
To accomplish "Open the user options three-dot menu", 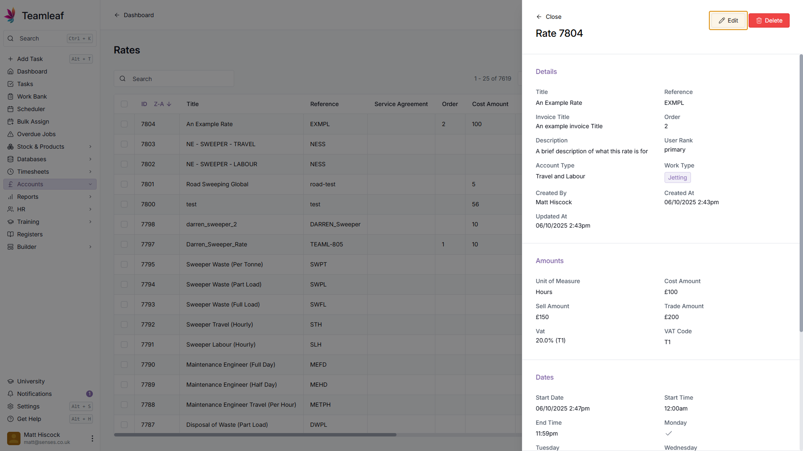I will pyautogui.click(x=92, y=438).
